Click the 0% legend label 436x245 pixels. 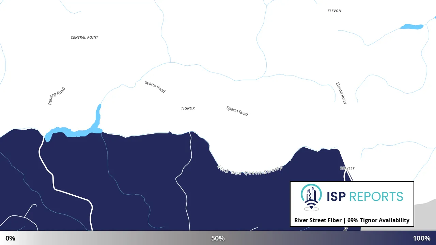pyautogui.click(x=10, y=238)
